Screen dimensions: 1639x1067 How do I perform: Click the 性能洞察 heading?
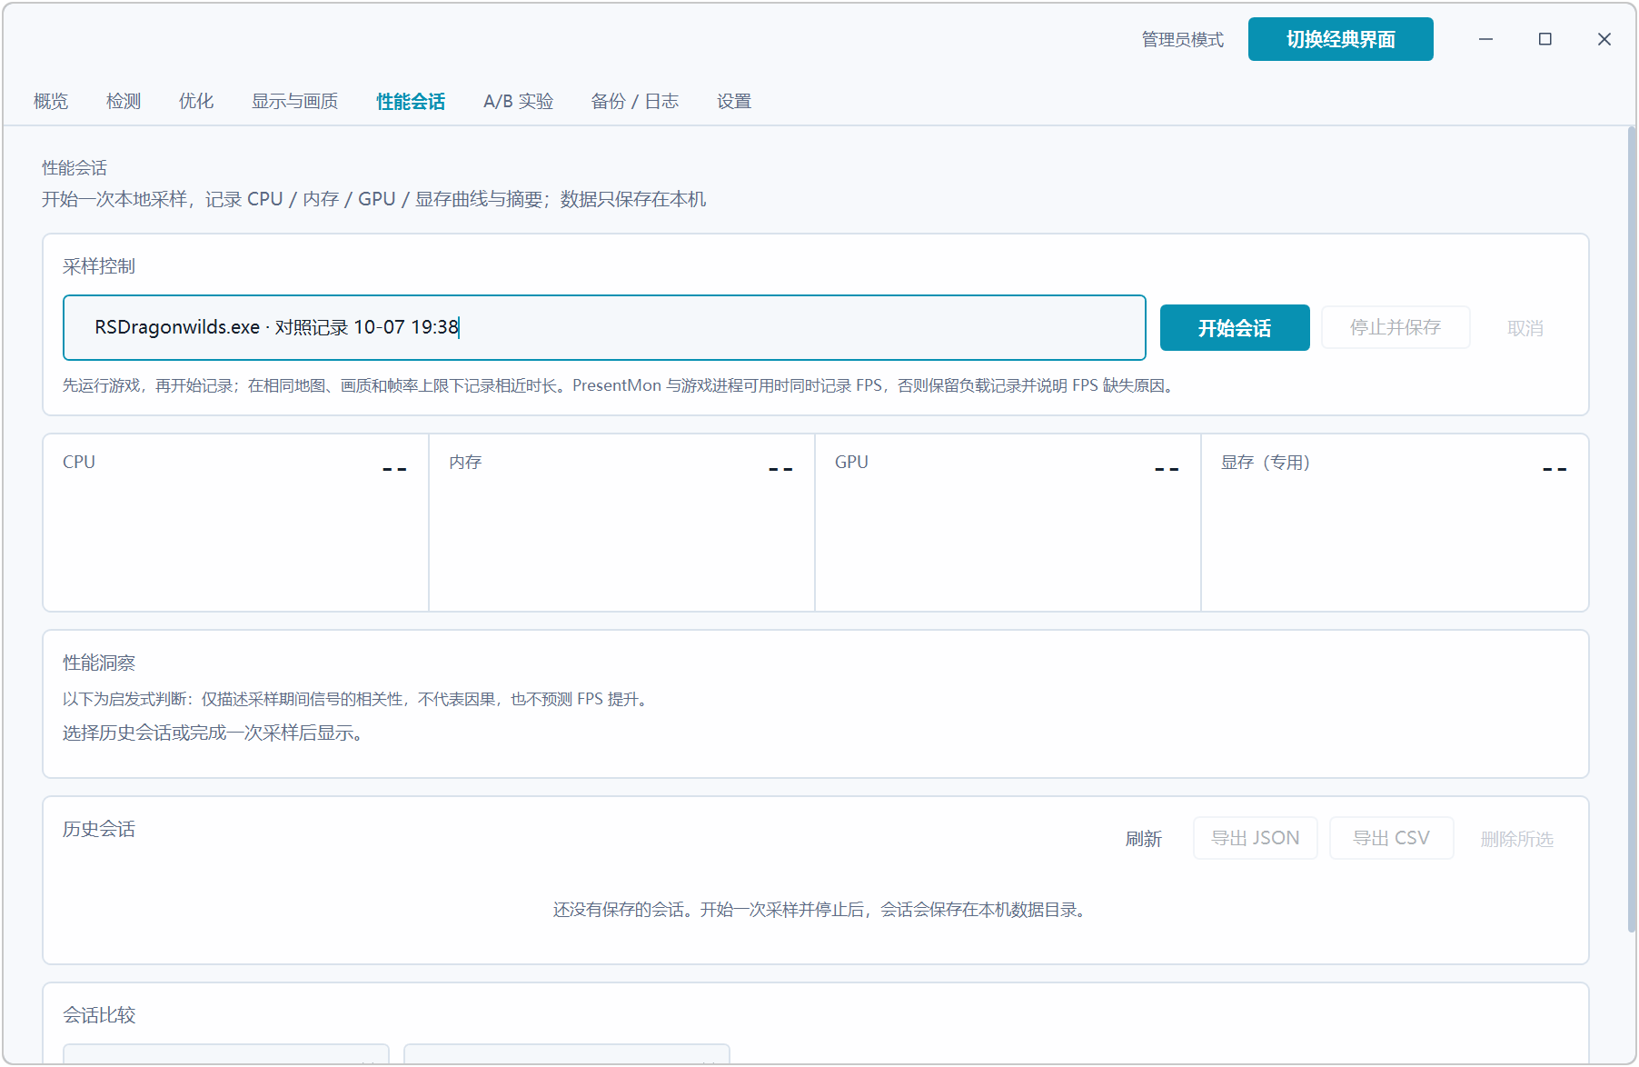pyautogui.click(x=98, y=663)
